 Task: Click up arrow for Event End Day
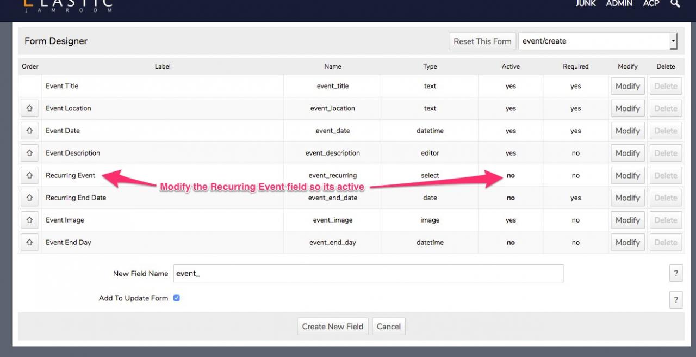click(x=29, y=242)
